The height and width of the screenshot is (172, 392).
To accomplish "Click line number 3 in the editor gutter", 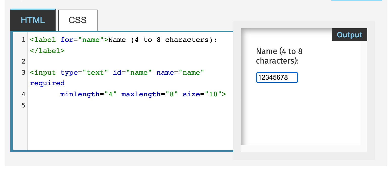I will [23, 73].
